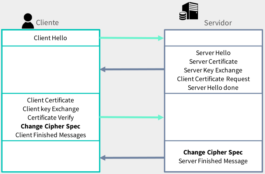The image size is (265, 174).
Task: Select the "Server Finished Message" text
Action: 213,161
